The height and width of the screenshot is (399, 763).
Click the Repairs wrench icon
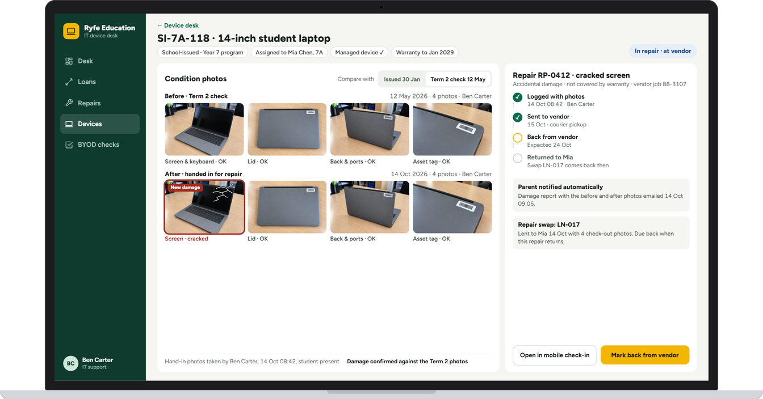pyautogui.click(x=69, y=103)
